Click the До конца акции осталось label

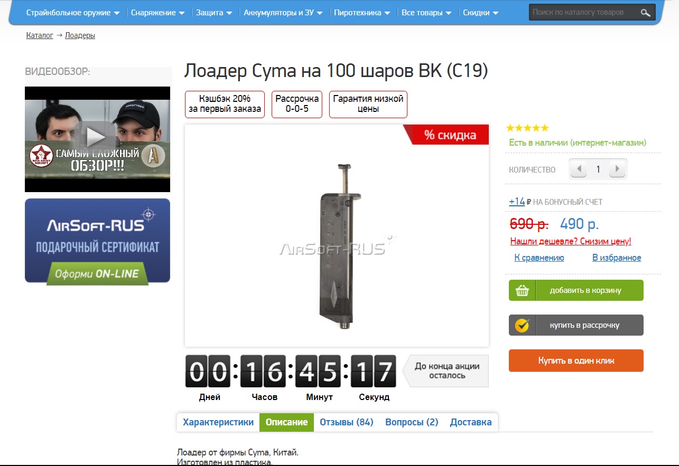[447, 371]
